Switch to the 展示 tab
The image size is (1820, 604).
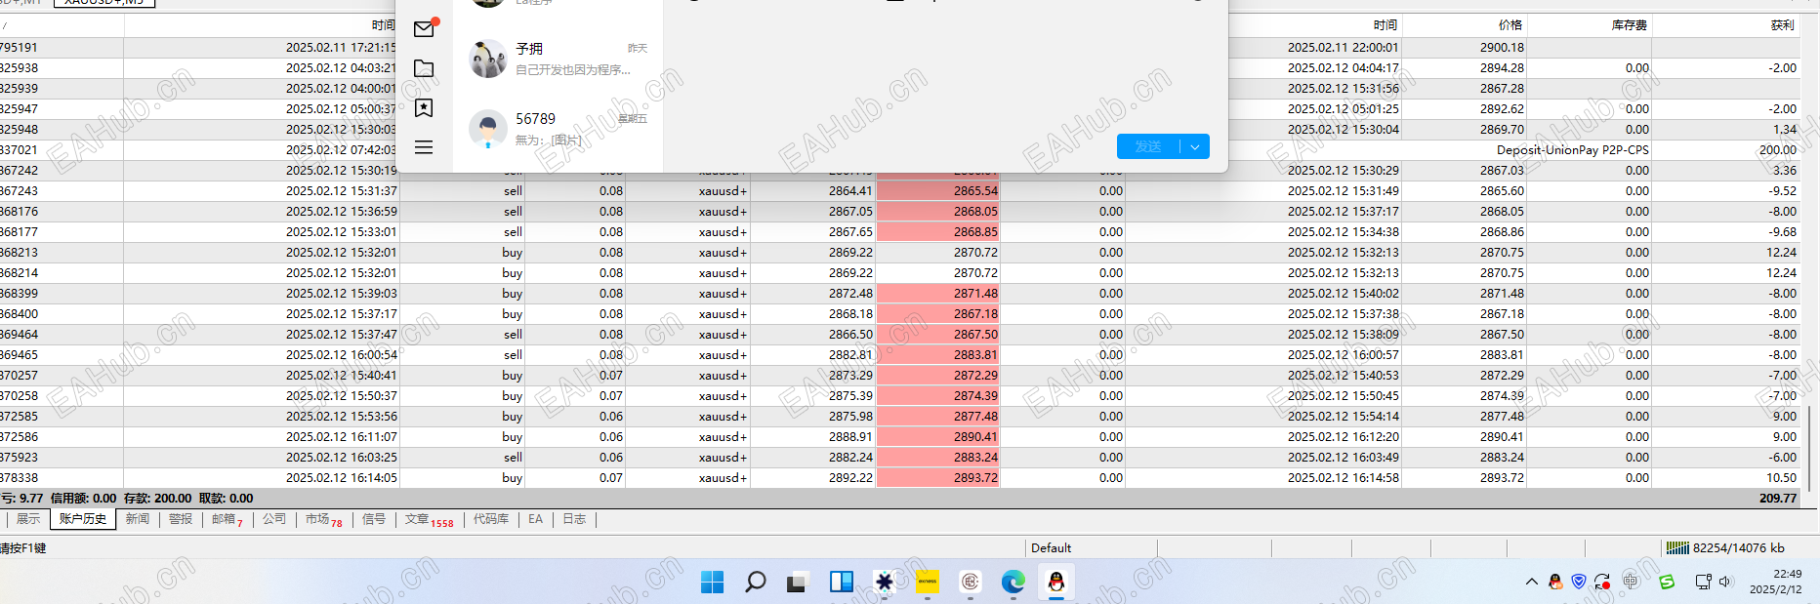[x=28, y=519]
